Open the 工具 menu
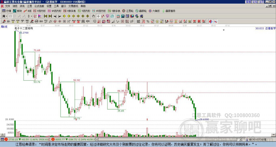Viewport: 276px width, 147px height. 56,6
